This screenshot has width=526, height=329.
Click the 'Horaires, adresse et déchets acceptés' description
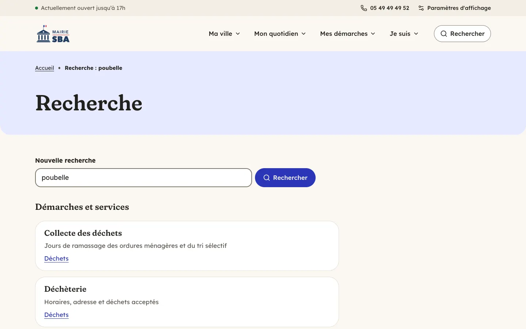click(x=102, y=302)
